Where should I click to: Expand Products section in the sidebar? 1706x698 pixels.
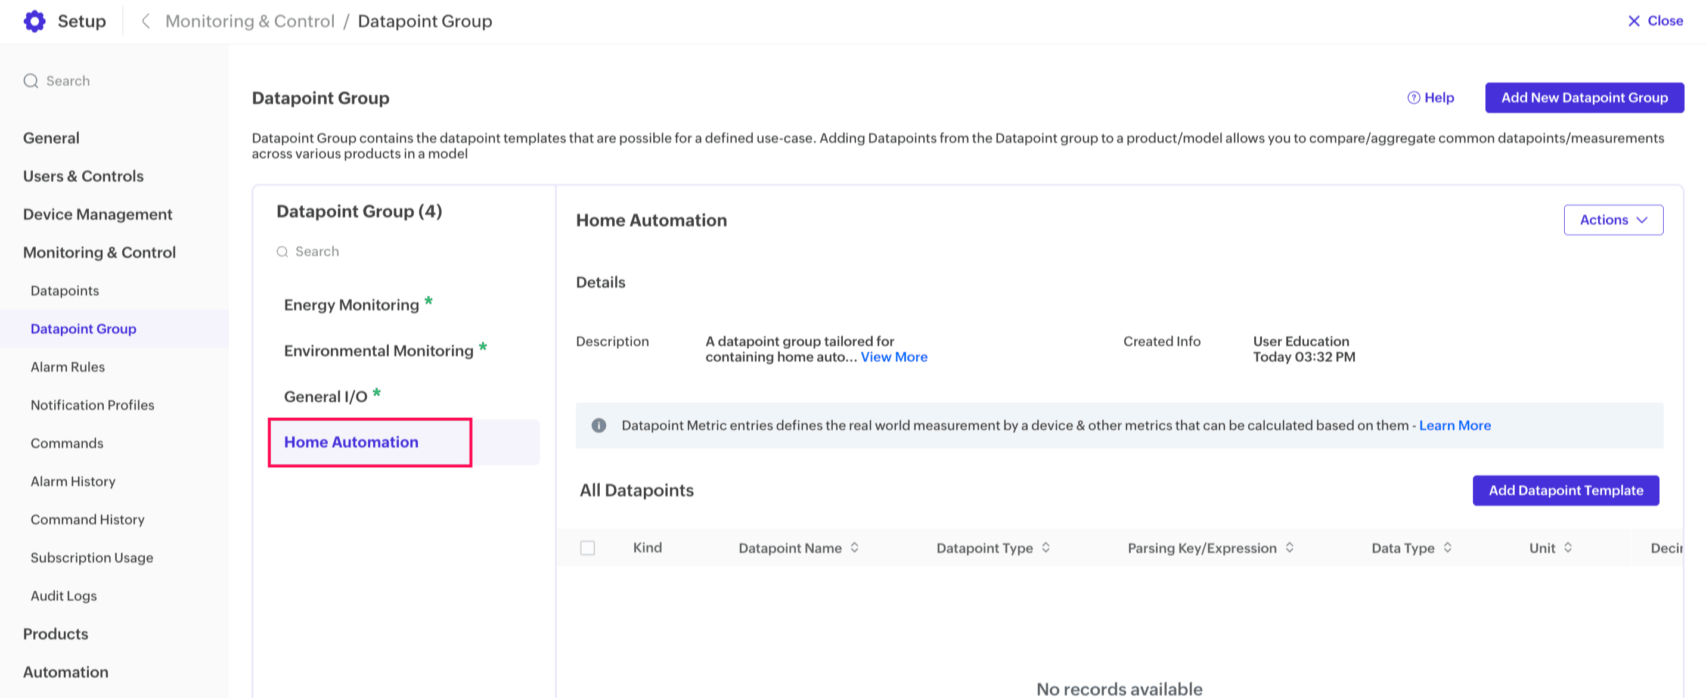click(x=55, y=634)
